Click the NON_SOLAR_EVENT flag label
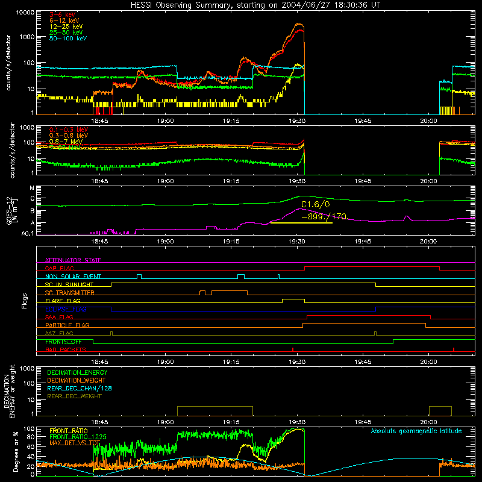The image size is (482, 482). (73, 277)
